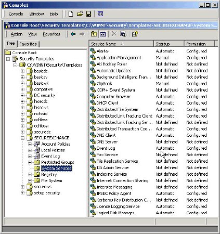Screen dimensions: 220x234
Task: Expand the basicsv template
Action: [x=22, y=77]
